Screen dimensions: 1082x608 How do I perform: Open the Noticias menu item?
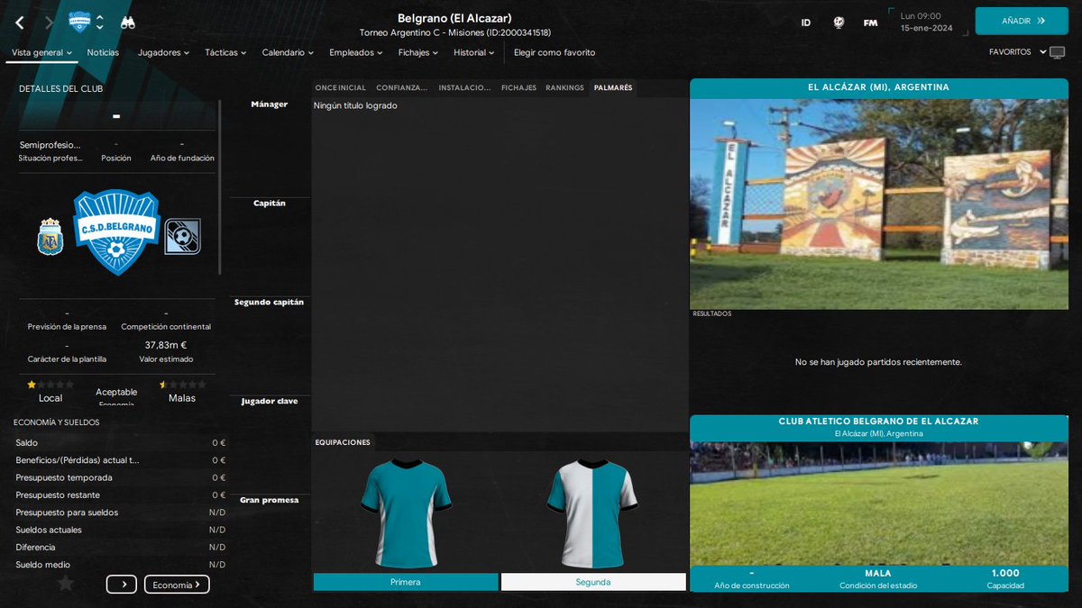tap(103, 53)
